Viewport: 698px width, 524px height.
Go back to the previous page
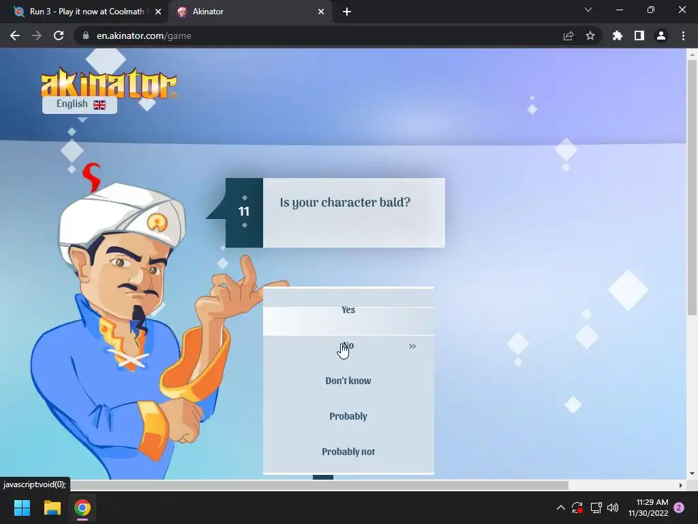coord(15,35)
